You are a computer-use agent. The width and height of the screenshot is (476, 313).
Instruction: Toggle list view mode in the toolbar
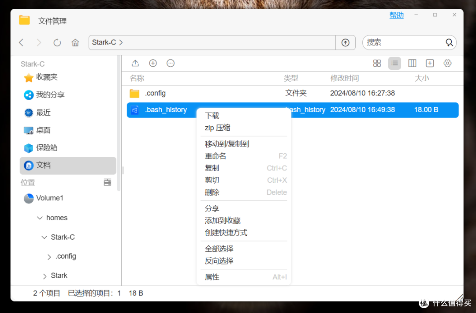point(394,63)
